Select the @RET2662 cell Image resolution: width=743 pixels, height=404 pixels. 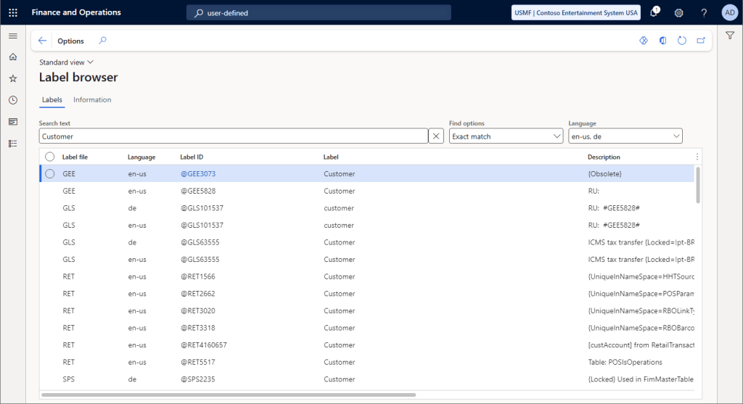click(197, 294)
